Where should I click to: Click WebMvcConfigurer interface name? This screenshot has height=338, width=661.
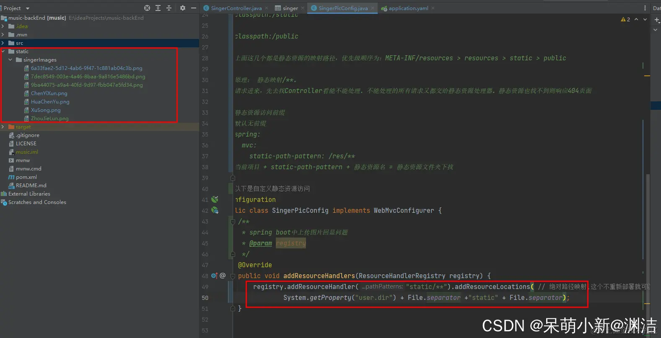(x=404, y=210)
